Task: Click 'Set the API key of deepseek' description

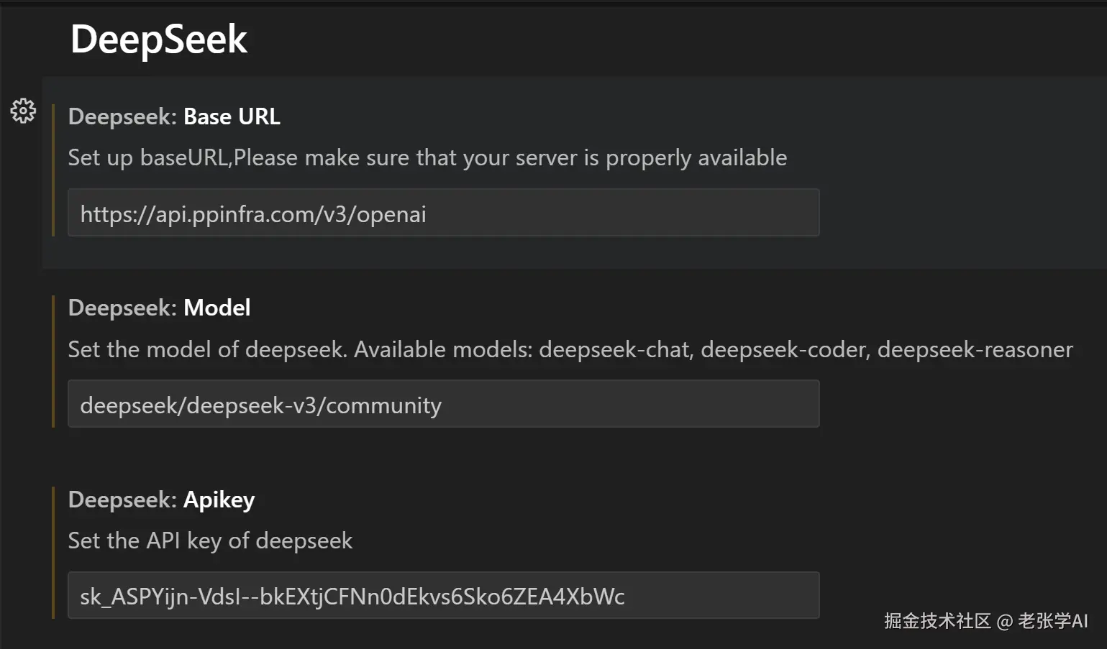Action: [210, 540]
